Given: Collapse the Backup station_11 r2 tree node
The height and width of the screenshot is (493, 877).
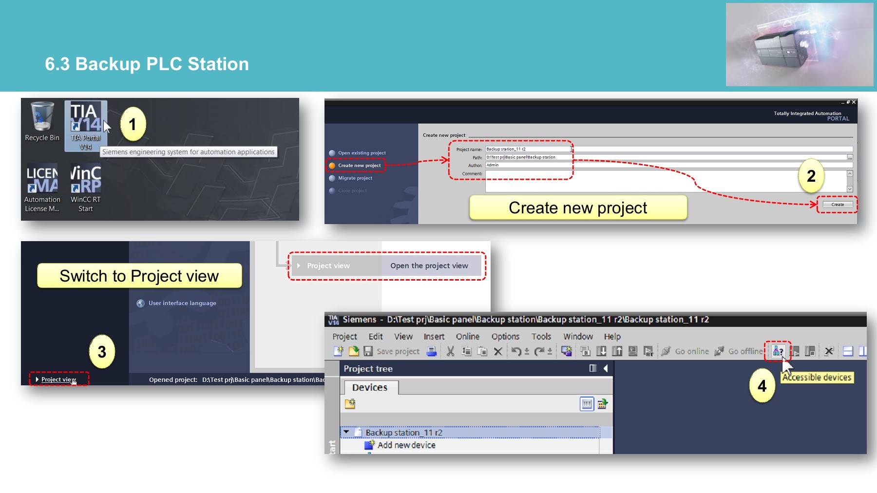Looking at the screenshot, I should [x=346, y=433].
